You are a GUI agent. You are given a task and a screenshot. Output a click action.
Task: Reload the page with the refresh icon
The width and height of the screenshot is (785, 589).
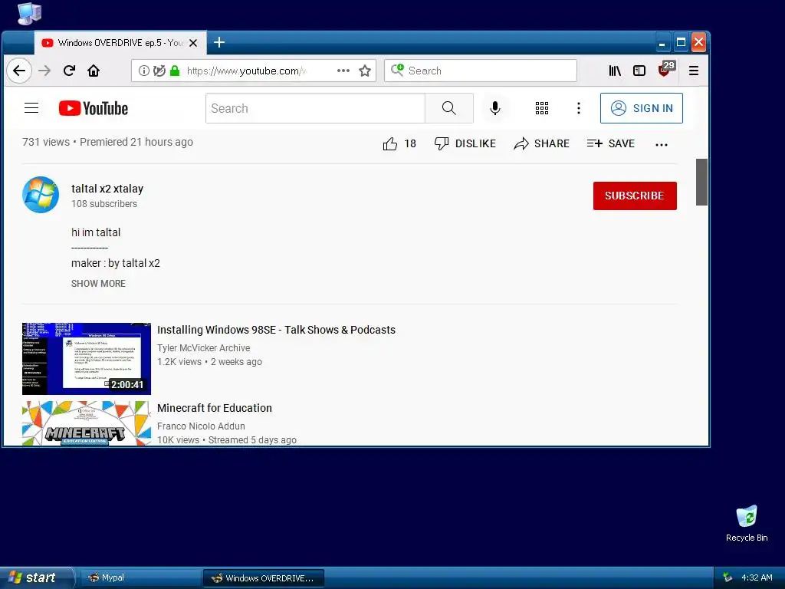tap(69, 71)
